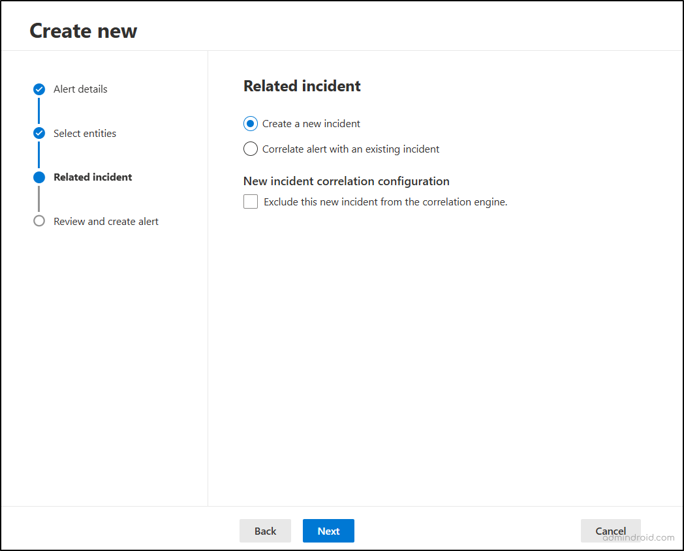Click the Create new title text
684x551 pixels.
84,31
